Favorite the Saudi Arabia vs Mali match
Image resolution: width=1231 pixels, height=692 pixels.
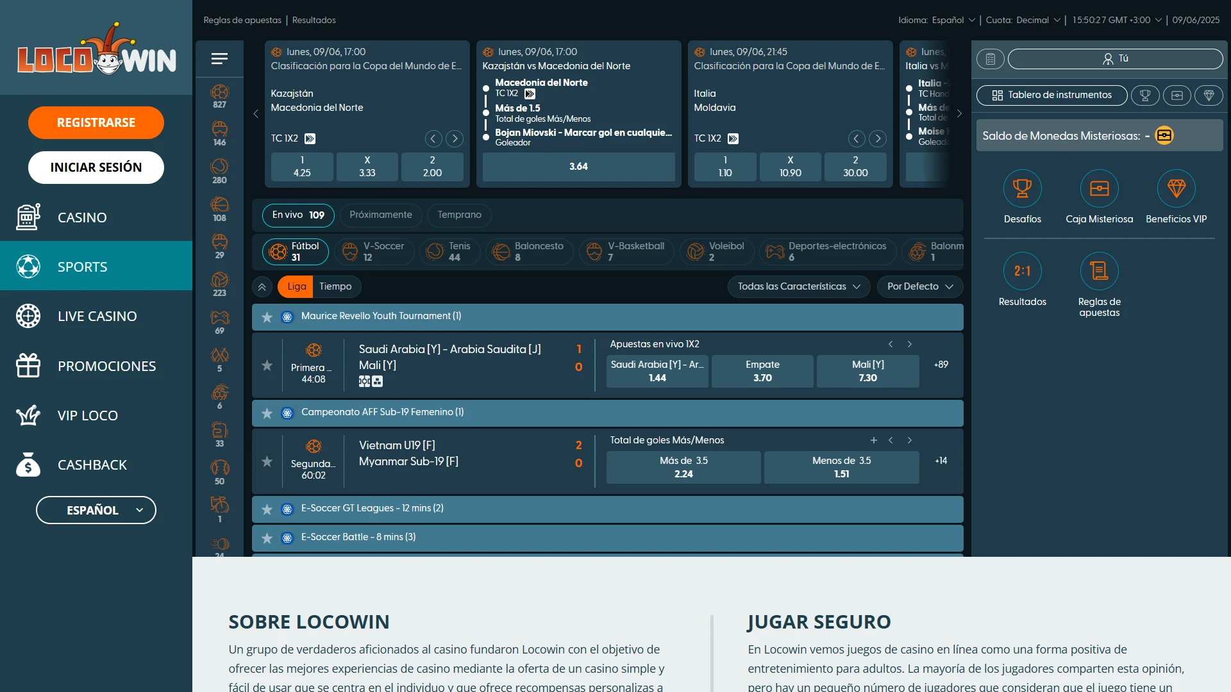tap(267, 365)
